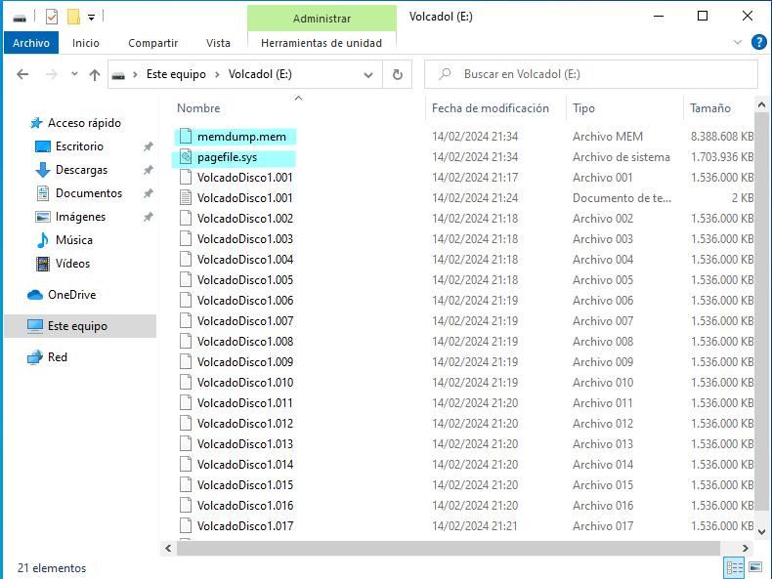Screen dimensions: 772x579
Task: Go up one folder level with up arrow
Action: 95,74
